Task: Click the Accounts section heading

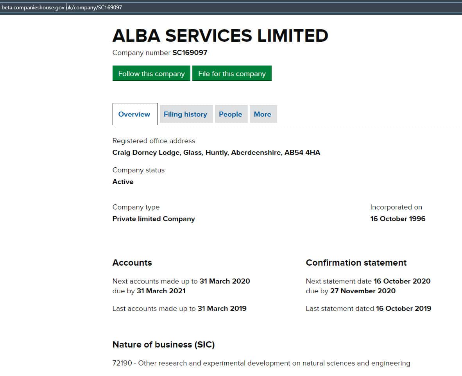Action: [132, 263]
